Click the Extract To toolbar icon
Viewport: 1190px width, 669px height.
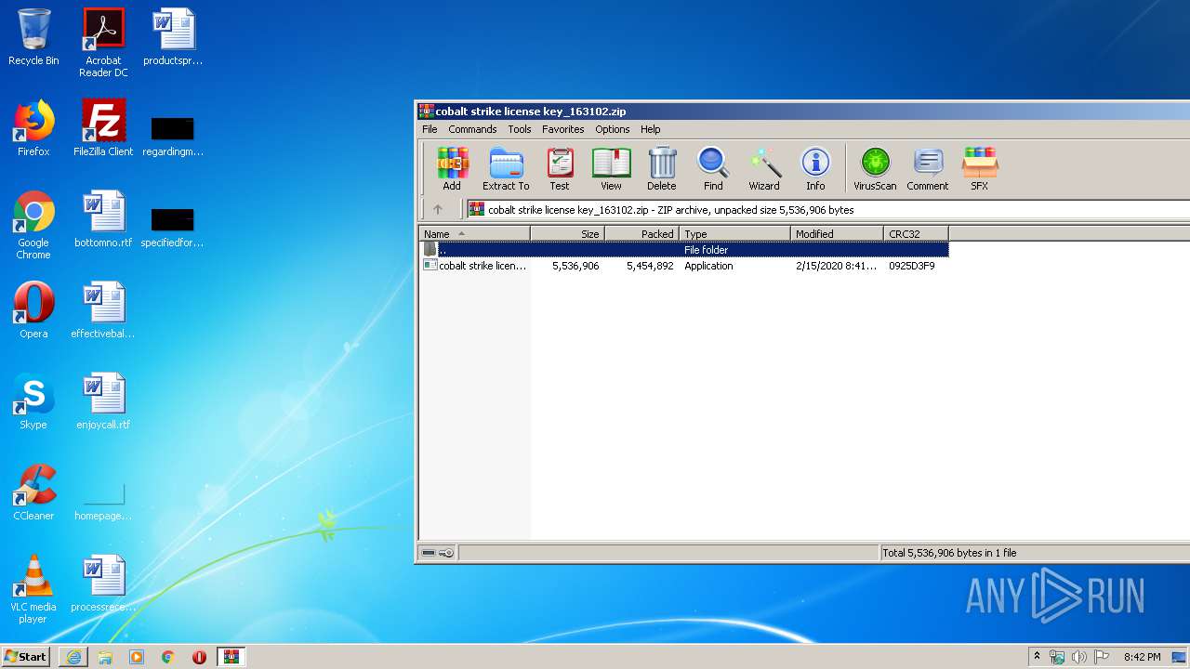tap(506, 169)
